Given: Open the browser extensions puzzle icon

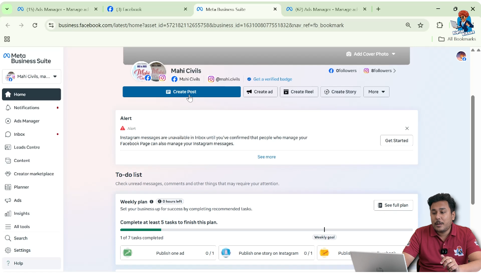Looking at the screenshot, I should tap(440, 25).
